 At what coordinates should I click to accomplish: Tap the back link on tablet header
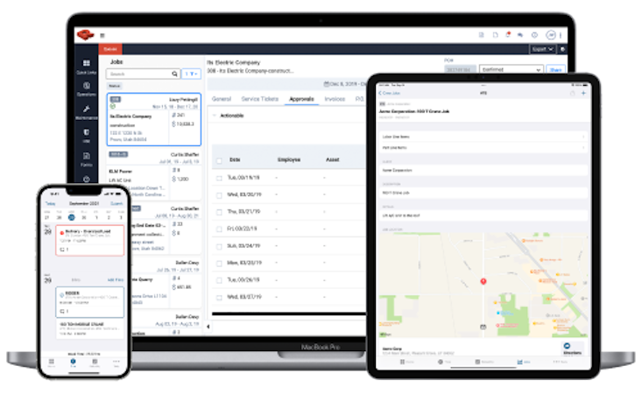390,94
